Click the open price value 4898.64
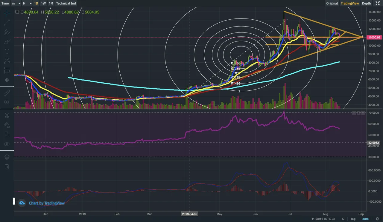Screen dimensions: 383x222 click(x=31, y=12)
